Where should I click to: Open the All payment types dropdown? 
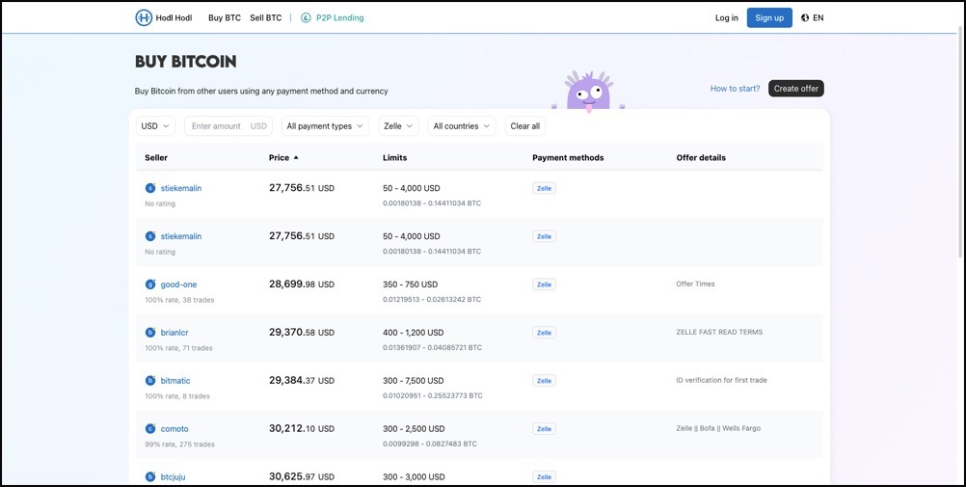[325, 125]
